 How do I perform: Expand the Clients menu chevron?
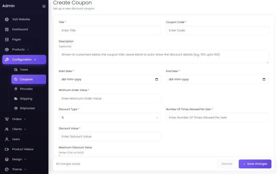[x=25, y=129]
